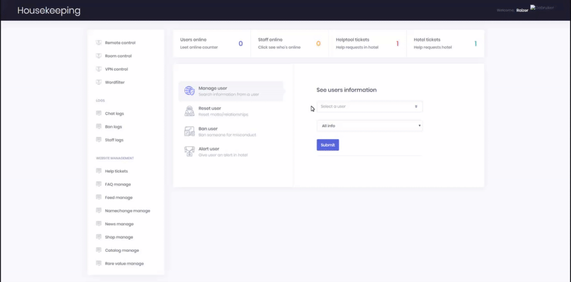
Task: Click the See users information heading
Action: pos(347,90)
